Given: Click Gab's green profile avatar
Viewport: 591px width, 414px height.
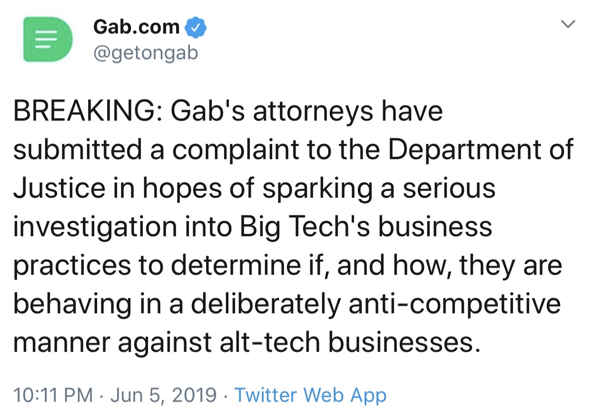Looking at the screenshot, I should tap(48, 40).
